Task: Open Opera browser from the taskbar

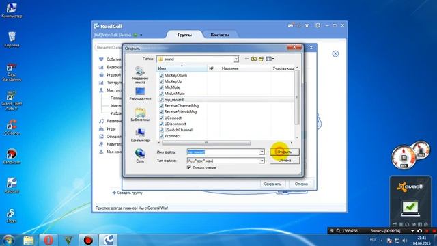Action: tap(48, 240)
